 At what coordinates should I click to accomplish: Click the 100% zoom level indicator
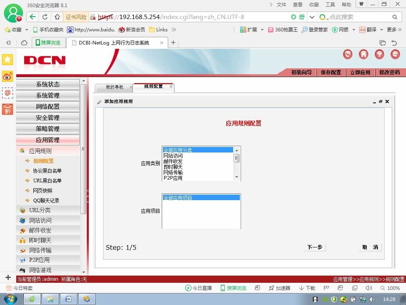[390, 288]
